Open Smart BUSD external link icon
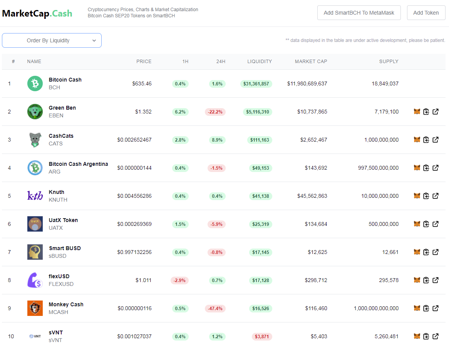This screenshot has height=349, width=449. click(x=436, y=252)
